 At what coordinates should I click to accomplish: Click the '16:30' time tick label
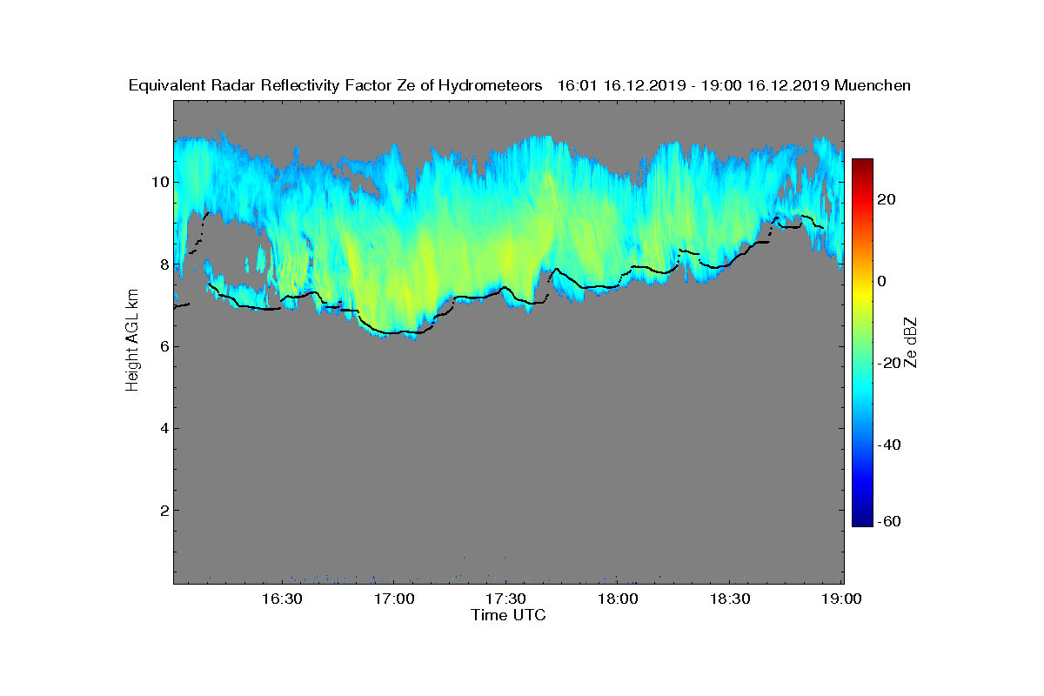(x=282, y=599)
